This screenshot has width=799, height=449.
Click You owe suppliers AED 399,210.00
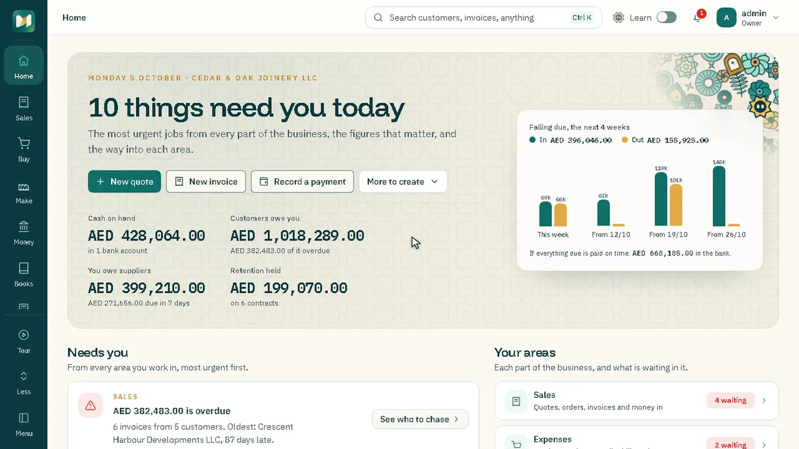146,288
